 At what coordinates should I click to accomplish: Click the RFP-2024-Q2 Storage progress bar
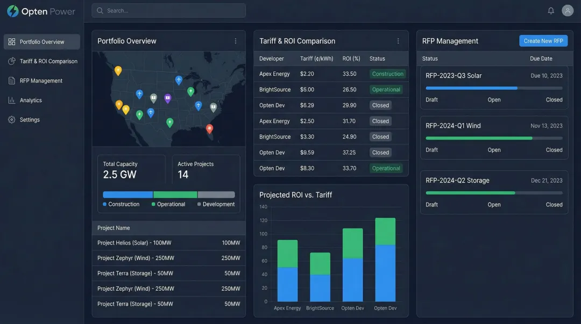click(494, 192)
